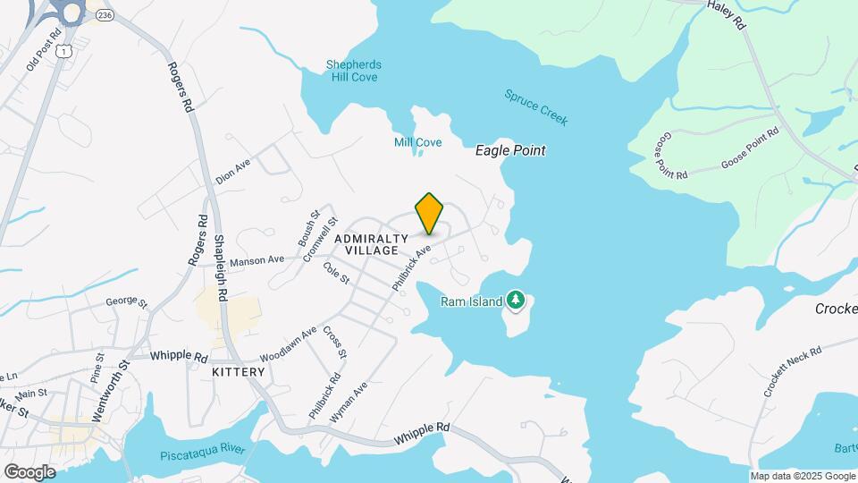Select the Eagle Point label
Screen dimensions: 858x483
pyautogui.click(x=510, y=150)
